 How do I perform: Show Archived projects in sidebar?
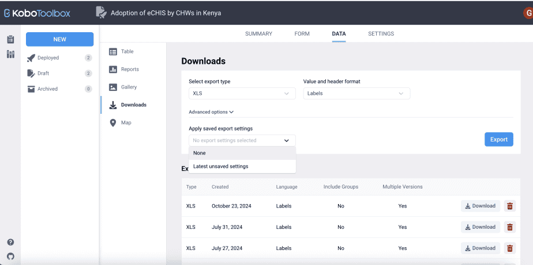coord(47,89)
